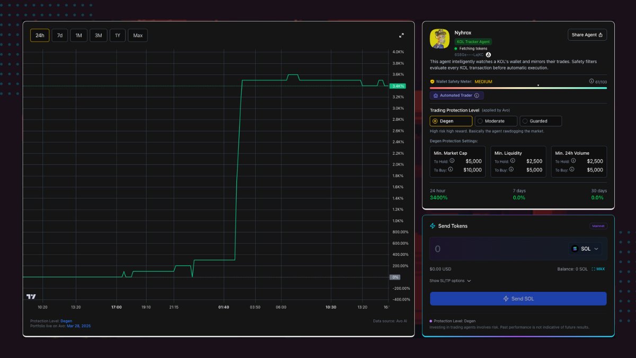
Task: Switch chart to the 7d timeframe
Action: (x=59, y=35)
